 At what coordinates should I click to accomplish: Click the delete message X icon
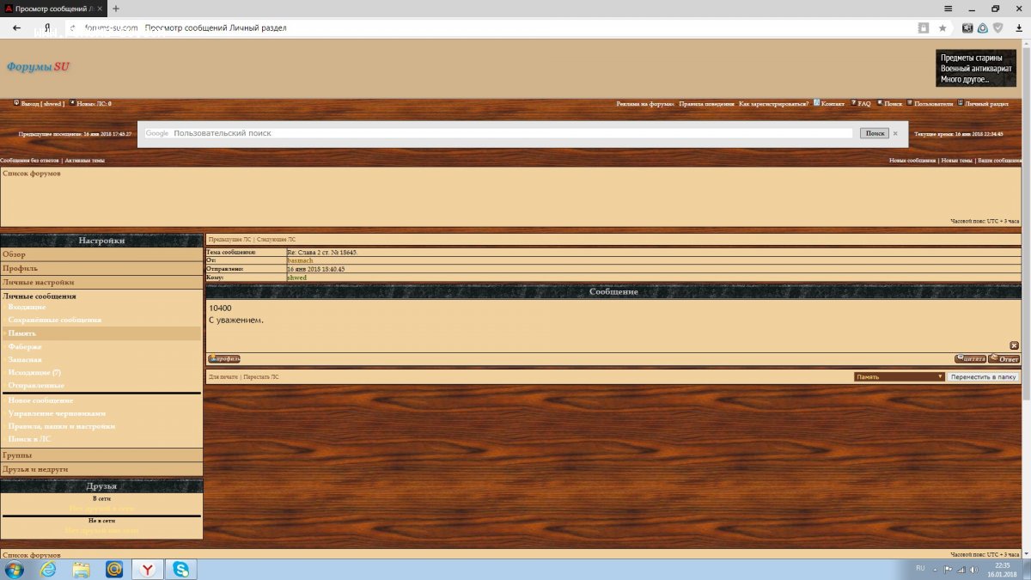(1014, 345)
